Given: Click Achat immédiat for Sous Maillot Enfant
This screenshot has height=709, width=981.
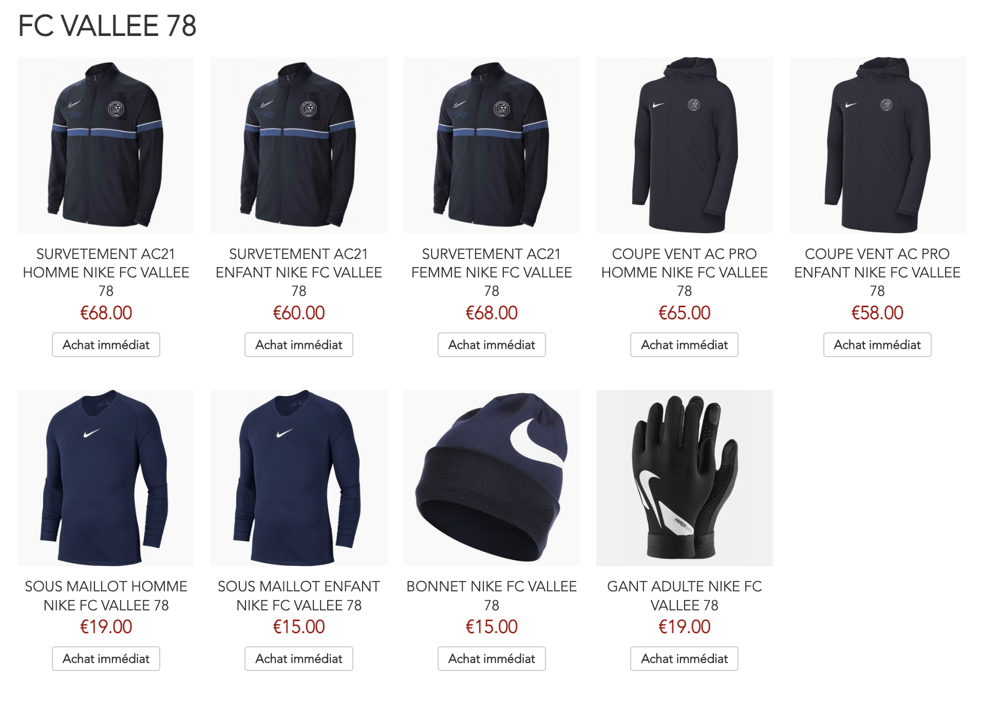Looking at the screenshot, I should (298, 659).
